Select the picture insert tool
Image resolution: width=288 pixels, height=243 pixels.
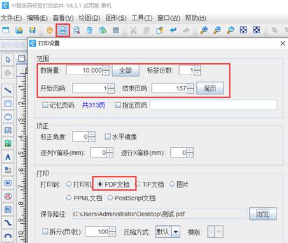point(8,144)
